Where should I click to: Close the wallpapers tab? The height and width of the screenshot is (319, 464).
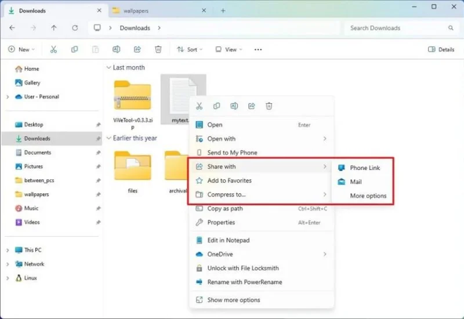point(204,10)
